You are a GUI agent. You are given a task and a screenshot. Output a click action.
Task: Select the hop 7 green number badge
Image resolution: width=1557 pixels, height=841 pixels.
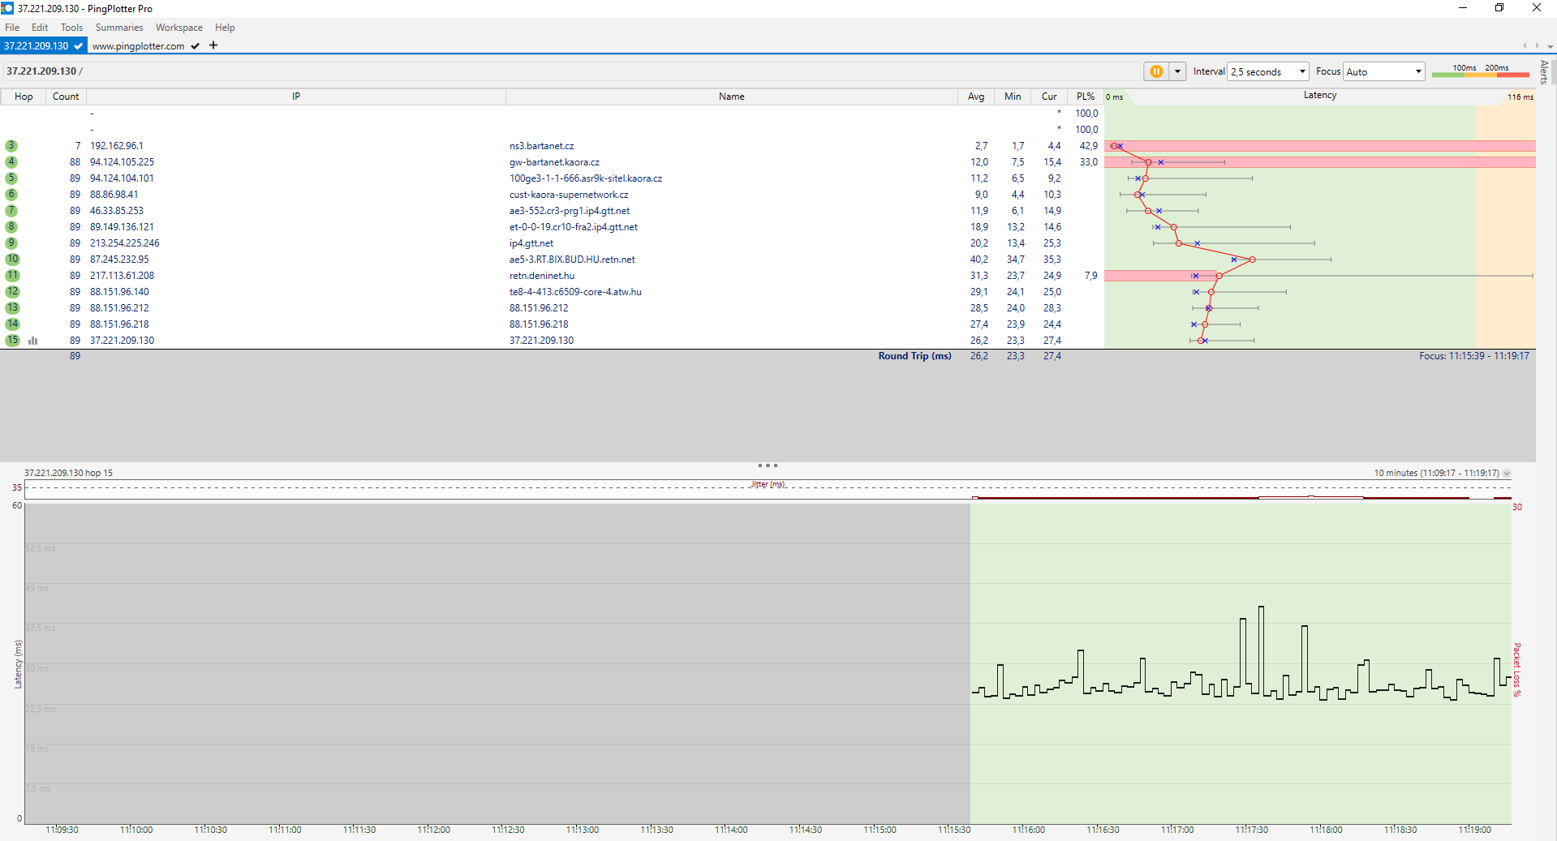[x=11, y=211]
